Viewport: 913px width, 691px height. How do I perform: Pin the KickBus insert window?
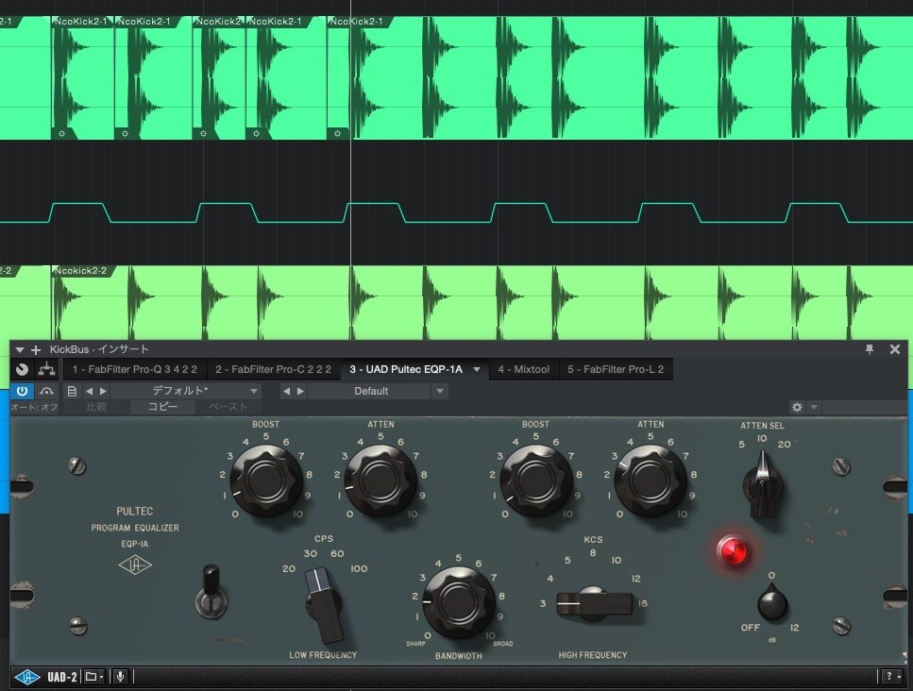point(870,349)
